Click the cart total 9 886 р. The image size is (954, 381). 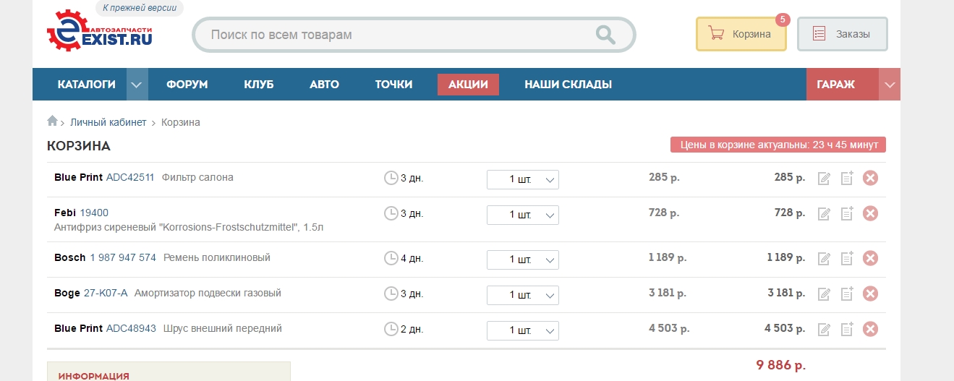pos(781,365)
